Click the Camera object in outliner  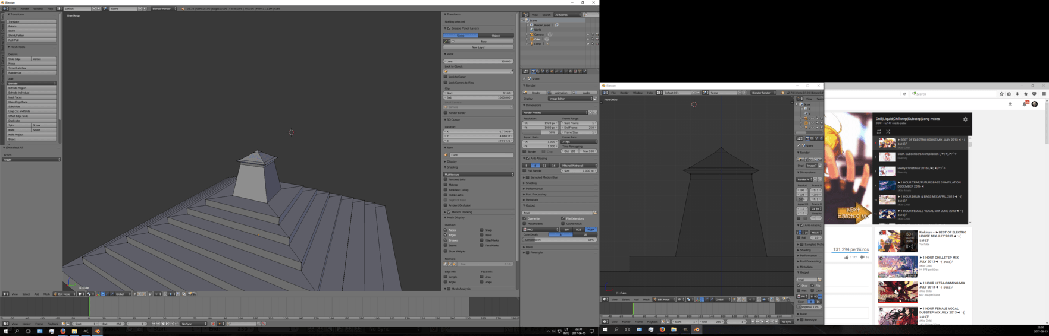click(x=538, y=34)
